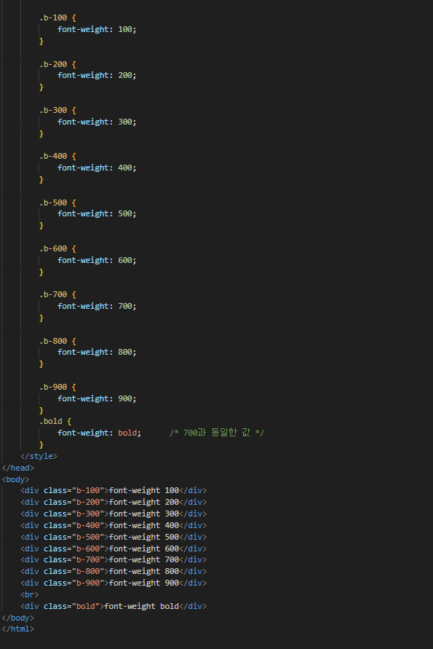This screenshot has height=649, width=433.
Task: Click the div line with class bold
Action: (114, 606)
